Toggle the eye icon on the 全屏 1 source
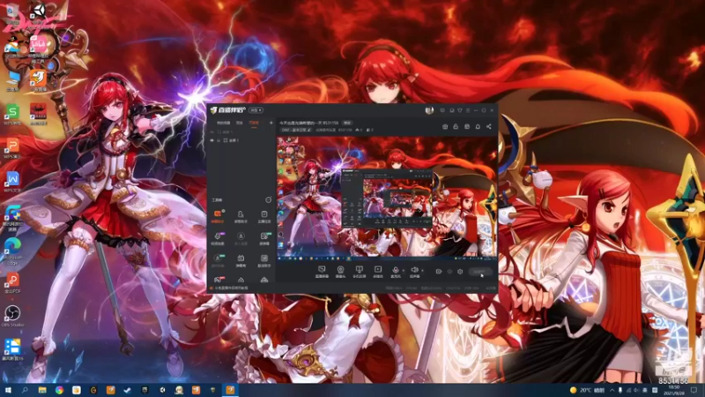705x397 pixels. (212, 140)
